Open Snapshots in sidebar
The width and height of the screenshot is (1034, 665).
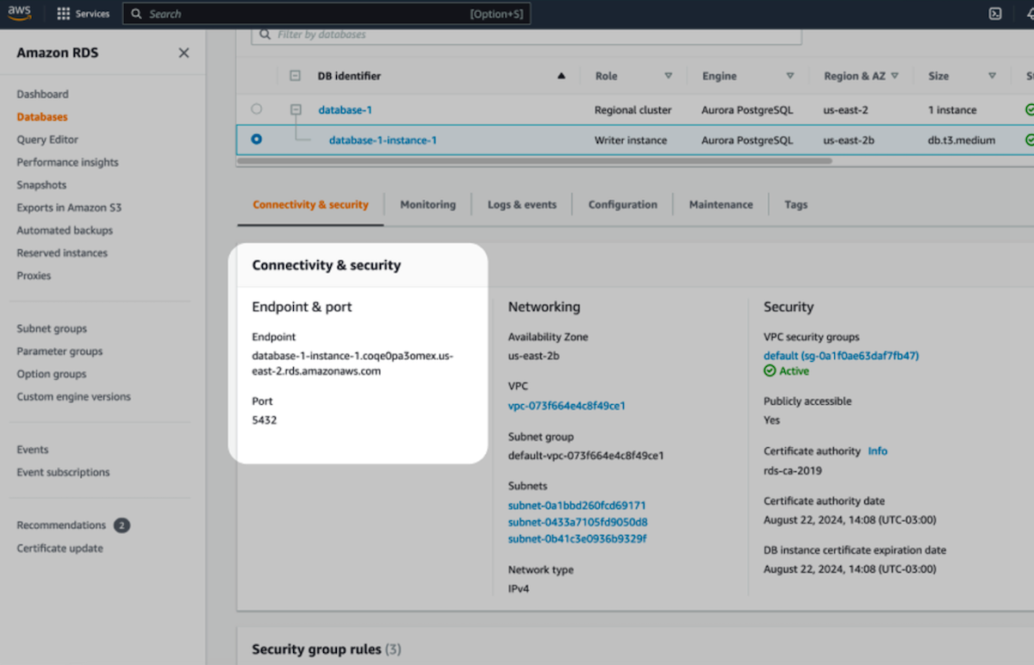tap(41, 185)
